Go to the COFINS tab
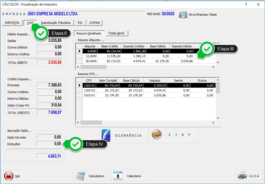The height and width of the screenshot is (184, 265). pos(94,23)
